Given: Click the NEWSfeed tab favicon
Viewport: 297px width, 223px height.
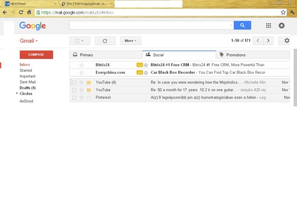Looking at the screenshot, I should (7, 4).
